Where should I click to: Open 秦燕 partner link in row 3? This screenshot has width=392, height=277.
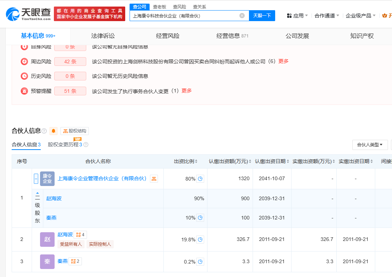63,261
